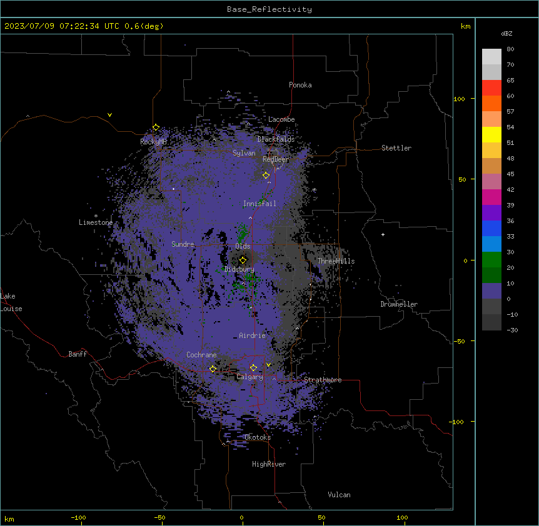
Task: Click the Didsbury label
Action: [239, 269]
